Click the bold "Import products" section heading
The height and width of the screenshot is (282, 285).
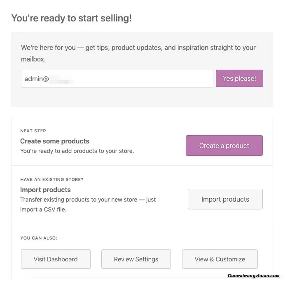tap(45, 190)
